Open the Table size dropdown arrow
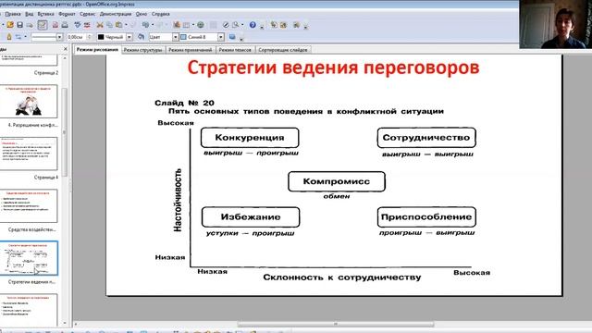This screenshot has width=592, height=333. point(193,25)
